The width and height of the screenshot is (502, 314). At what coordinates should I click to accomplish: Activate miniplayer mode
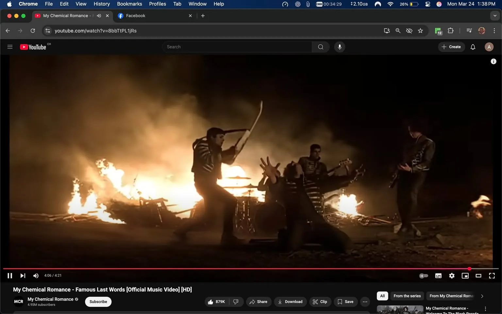(465, 275)
